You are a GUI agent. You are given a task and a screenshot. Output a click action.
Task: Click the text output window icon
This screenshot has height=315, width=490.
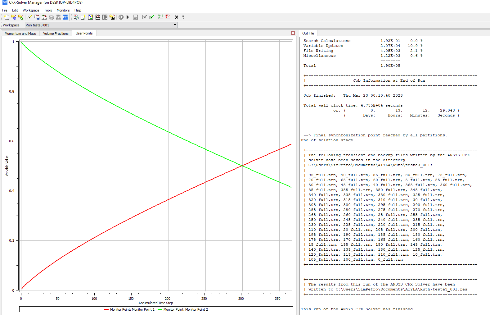[x=98, y=17]
